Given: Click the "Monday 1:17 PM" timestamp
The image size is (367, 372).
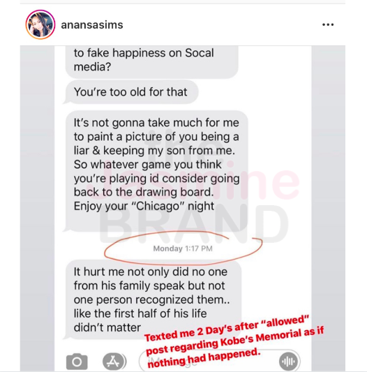Looking at the screenshot, I should pos(183,248).
